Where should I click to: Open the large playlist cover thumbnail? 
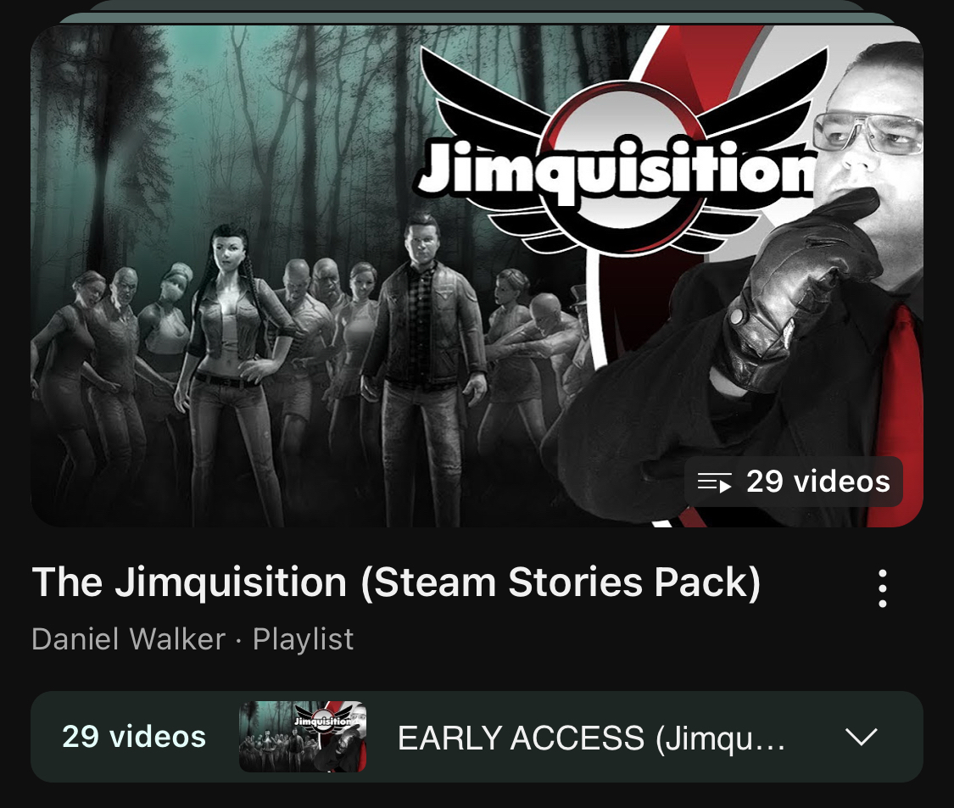click(x=477, y=276)
